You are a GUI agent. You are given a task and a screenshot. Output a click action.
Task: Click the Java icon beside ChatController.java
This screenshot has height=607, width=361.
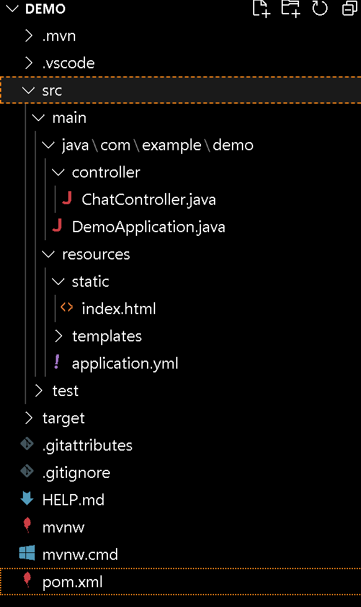point(67,199)
